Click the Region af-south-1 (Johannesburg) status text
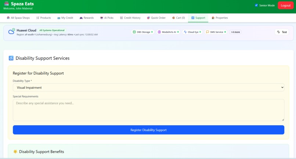 34,35
